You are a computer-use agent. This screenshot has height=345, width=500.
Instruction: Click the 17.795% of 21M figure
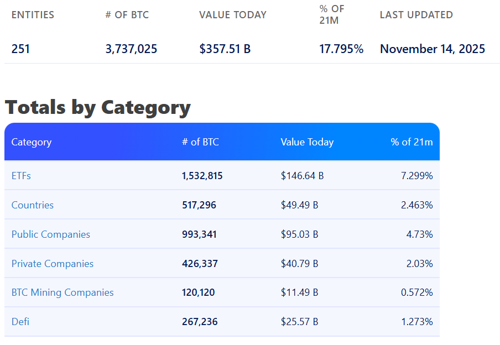[341, 49]
